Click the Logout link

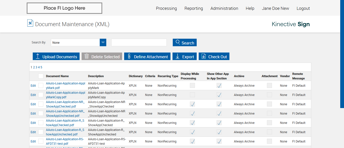point(303,8)
